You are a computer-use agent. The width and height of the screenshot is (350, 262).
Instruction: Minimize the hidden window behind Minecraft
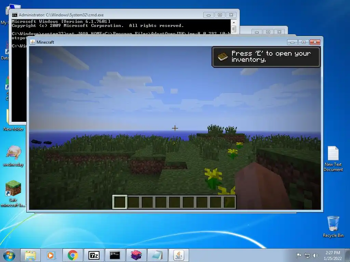257,32
